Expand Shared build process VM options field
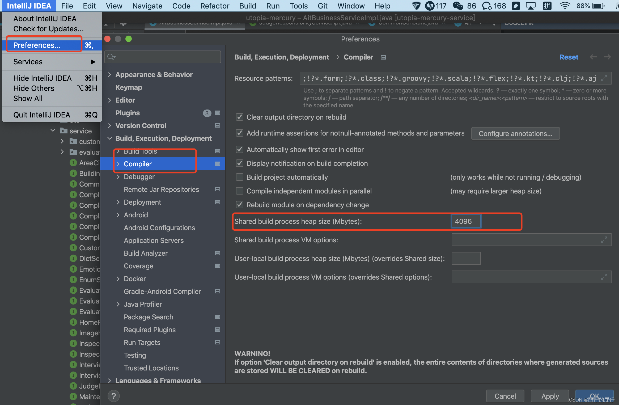This screenshot has height=405, width=619. click(604, 240)
